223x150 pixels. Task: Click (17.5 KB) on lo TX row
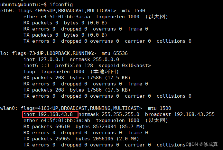pos(117,90)
